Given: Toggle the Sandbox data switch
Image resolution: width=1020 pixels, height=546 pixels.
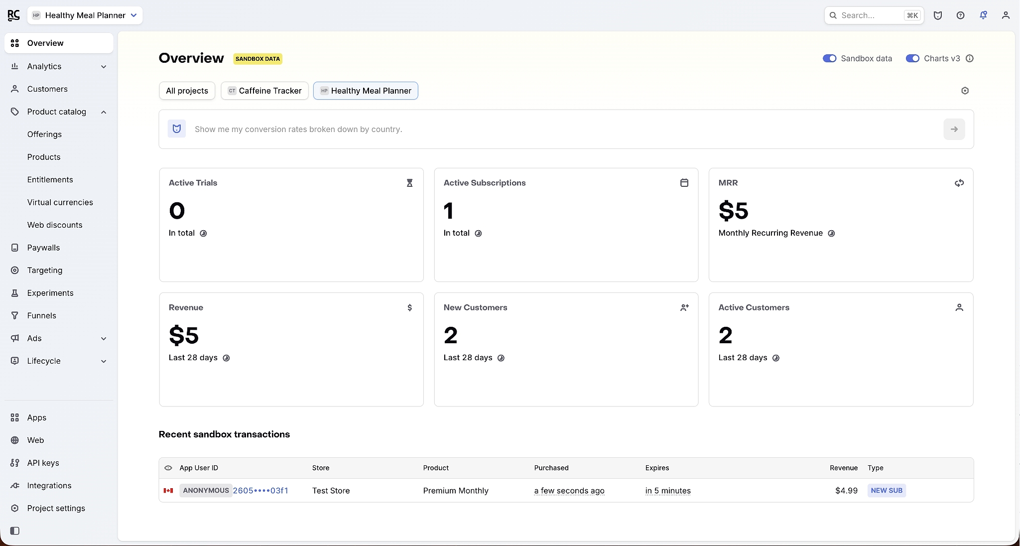Looking at the screenshot, I should [829, 58].
